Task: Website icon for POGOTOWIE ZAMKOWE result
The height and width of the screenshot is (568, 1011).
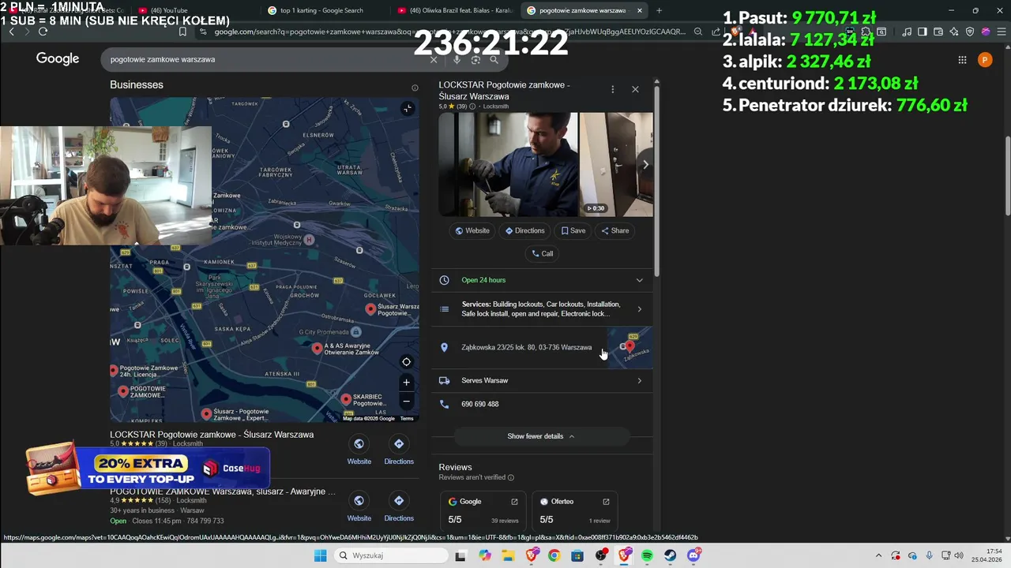Action: [359, 501]
